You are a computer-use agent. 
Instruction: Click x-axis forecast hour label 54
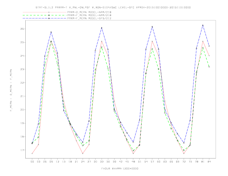(x=146, y=162)
